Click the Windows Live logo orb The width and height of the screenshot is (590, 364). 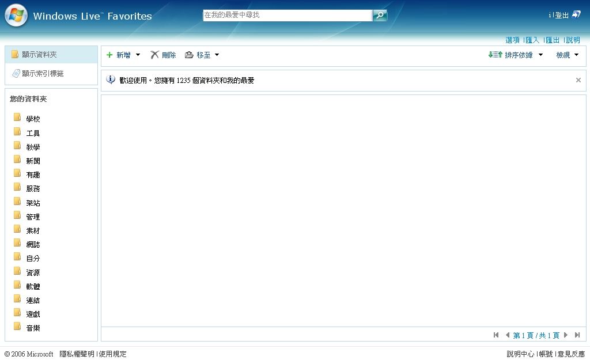click(x=16, y=16)
